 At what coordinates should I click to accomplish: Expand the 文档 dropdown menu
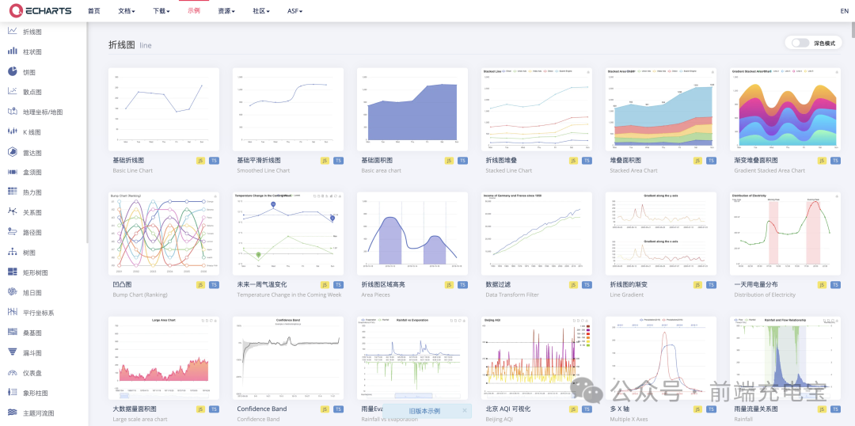click(127, 11)
